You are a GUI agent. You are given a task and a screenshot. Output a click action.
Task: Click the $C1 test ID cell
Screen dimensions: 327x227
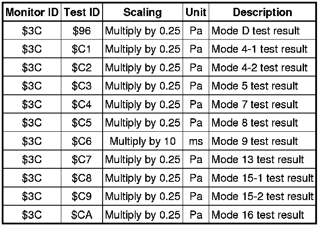pyautogui.click(x=82, y=50)
